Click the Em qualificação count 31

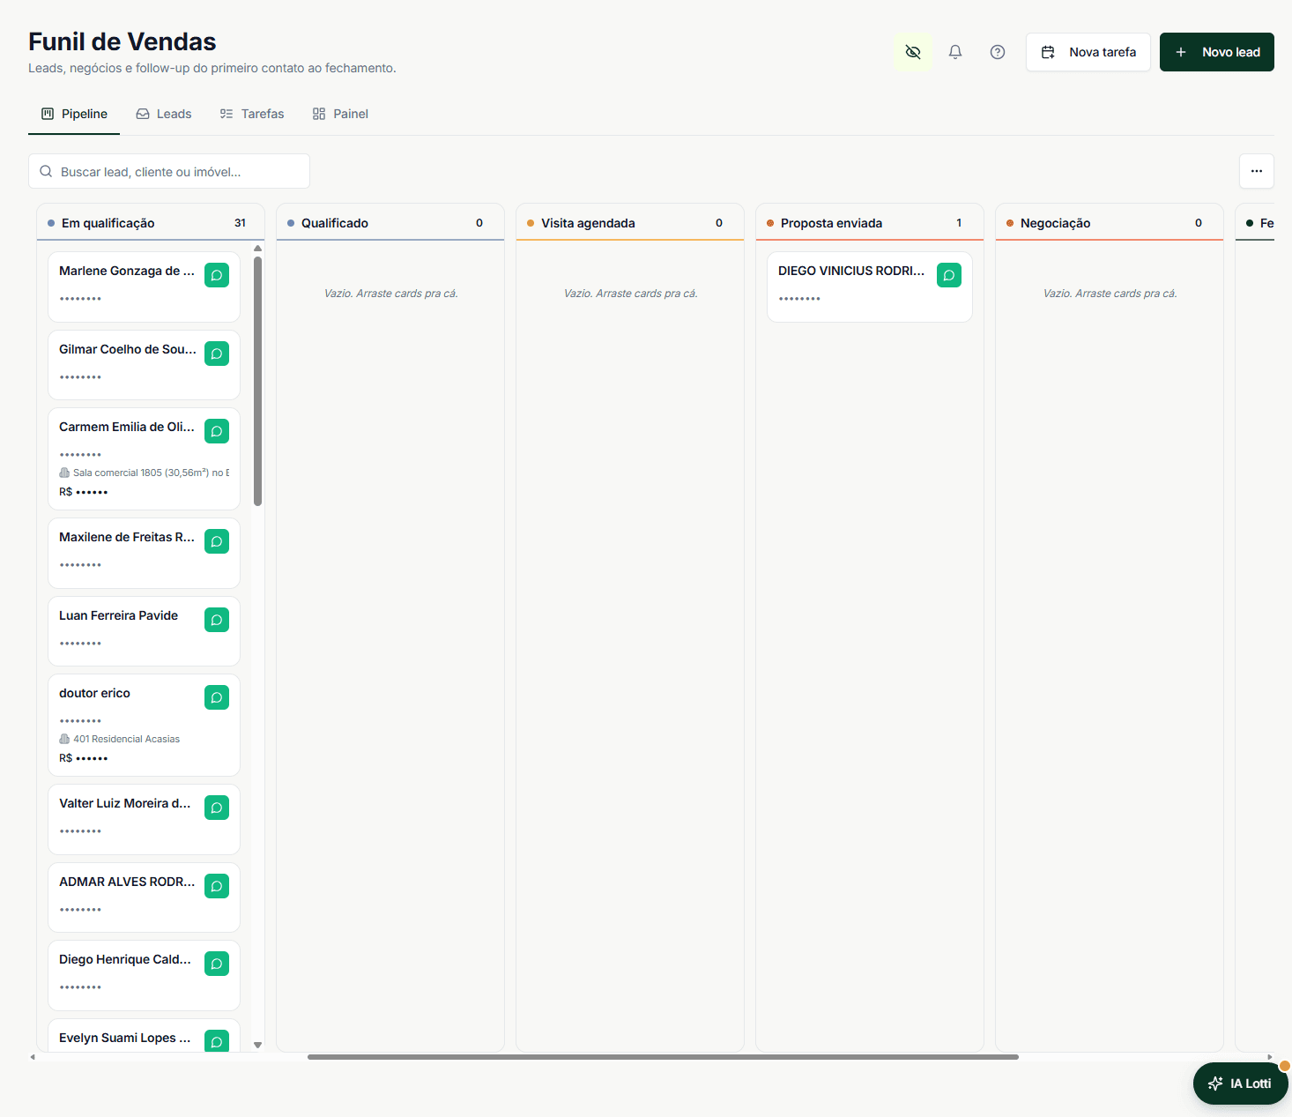pos(240,223)
